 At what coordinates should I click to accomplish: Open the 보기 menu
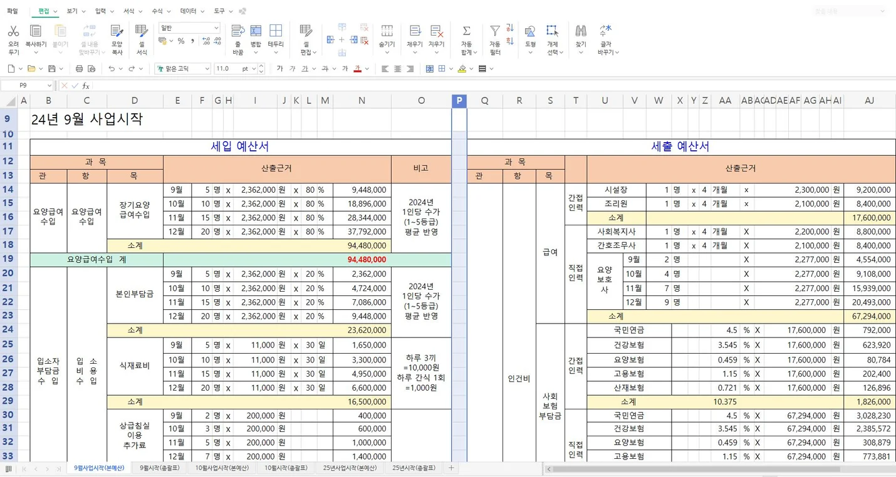pyautogui.click(x=76, y=11)
